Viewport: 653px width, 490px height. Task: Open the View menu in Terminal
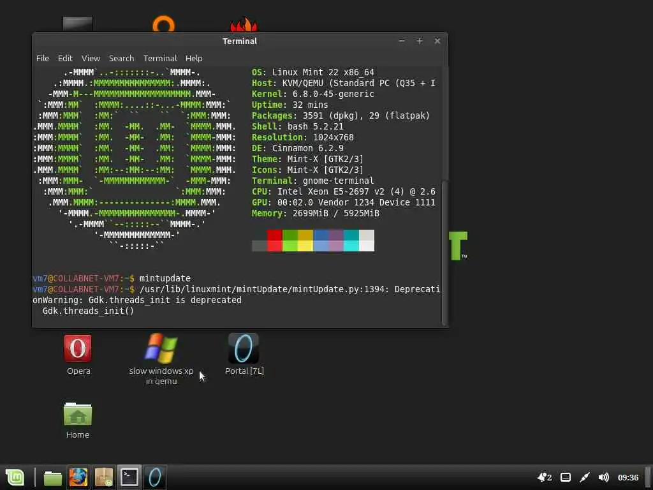(x=91, y=58)
